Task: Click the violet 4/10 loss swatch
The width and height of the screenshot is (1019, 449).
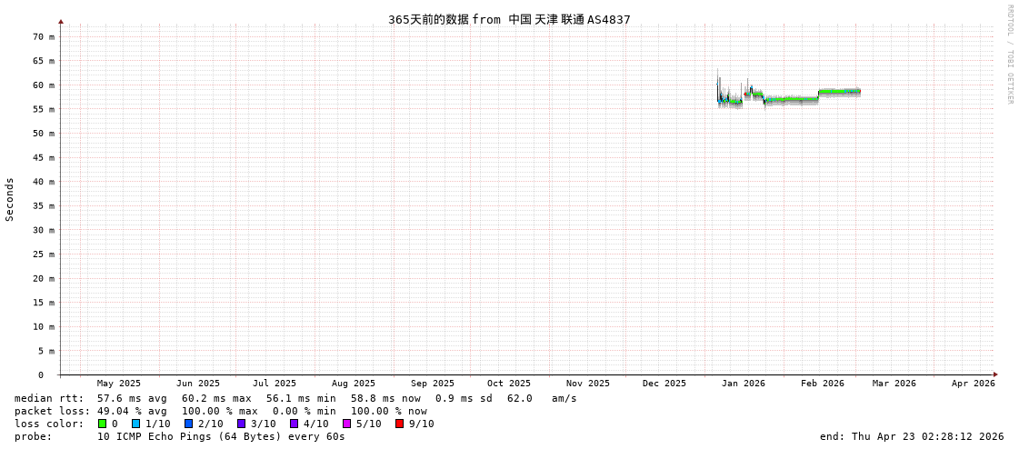Action: tap(294, 424)
